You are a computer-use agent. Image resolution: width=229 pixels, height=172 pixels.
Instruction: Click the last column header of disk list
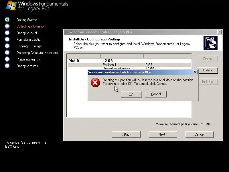pyautogui.click(x=167, y=56)
